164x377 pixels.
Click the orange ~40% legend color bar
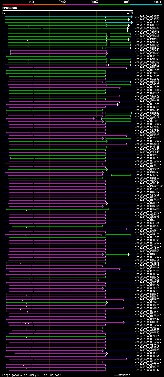tap(50, 5)
